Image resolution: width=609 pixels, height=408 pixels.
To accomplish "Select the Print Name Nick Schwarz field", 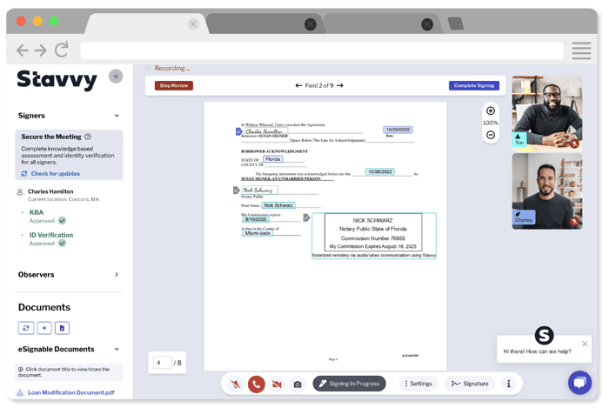I will 278,205.
